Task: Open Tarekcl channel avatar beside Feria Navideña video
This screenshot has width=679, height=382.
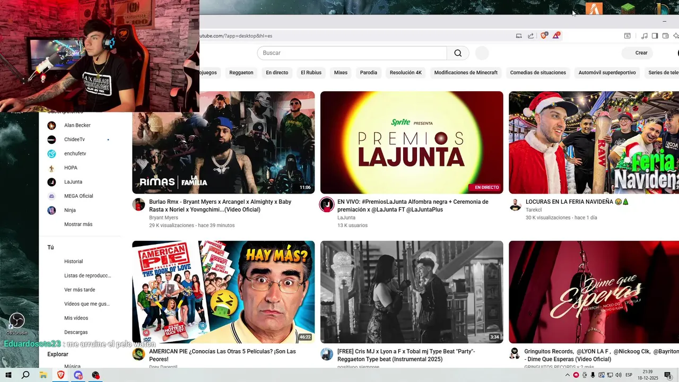Action: (x=515, y=205)
